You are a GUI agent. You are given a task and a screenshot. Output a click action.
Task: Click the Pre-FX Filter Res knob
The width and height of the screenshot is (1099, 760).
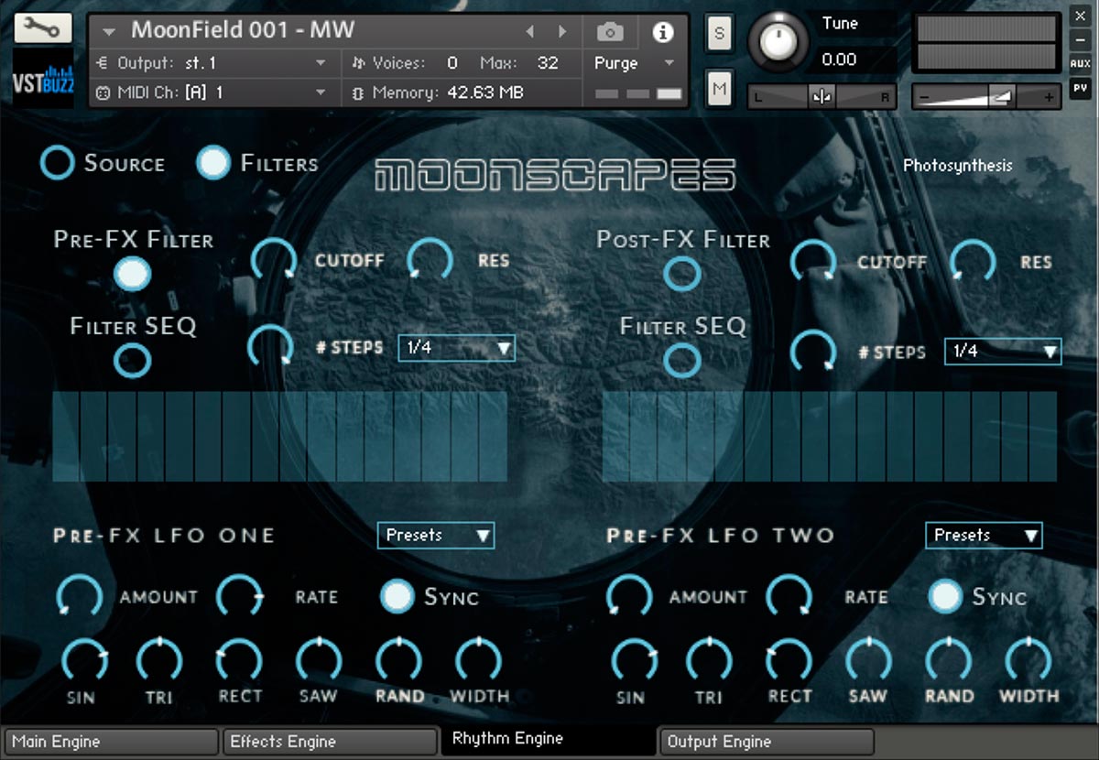click(430, 261)
